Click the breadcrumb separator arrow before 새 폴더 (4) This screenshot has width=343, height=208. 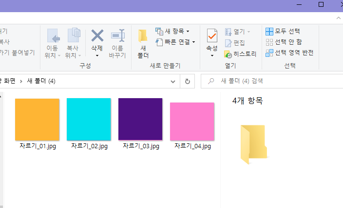pyautogui.click(x=21, y=82)
